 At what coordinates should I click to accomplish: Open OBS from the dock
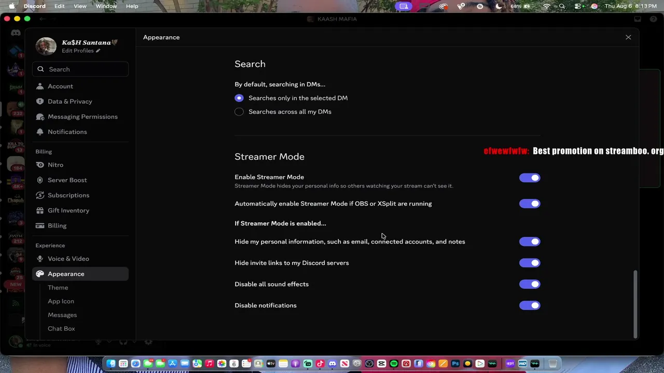coord(369,364)
